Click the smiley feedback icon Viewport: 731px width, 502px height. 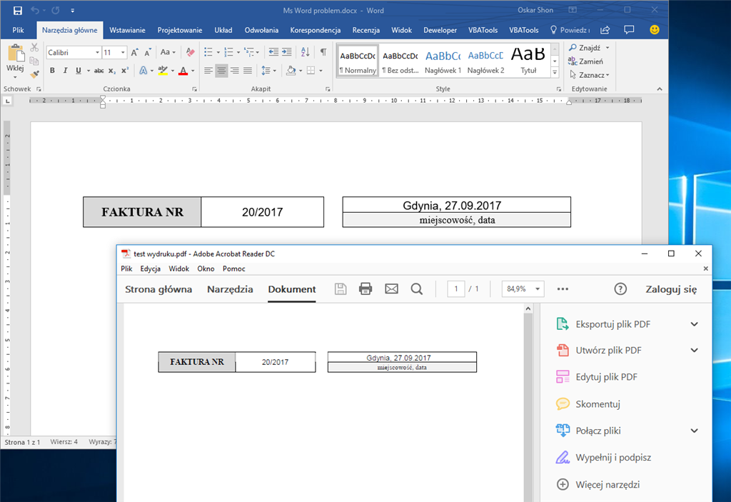point(655,30)
